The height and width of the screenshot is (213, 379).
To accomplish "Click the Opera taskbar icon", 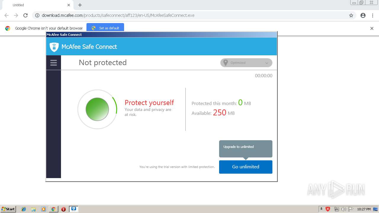I will [x=63, y=209].
